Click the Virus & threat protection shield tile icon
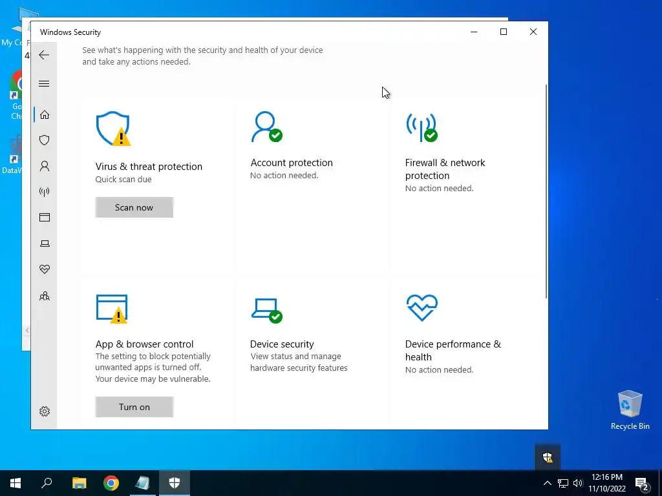This screenshot has height=496, width=662. coord(113,129)
